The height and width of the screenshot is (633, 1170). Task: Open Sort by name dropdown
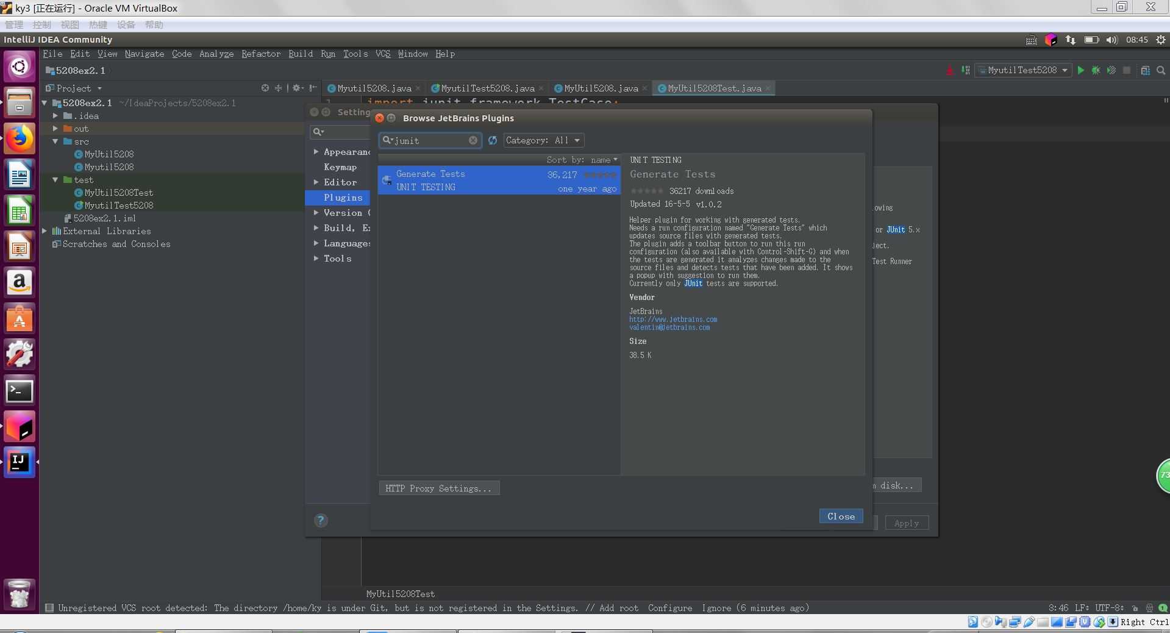[x=582, y=160]
